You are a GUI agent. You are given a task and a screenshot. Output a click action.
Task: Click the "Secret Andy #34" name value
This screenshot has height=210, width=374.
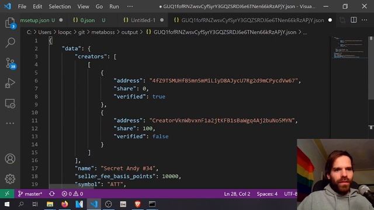pyautogui.click(x=128, y=169)
